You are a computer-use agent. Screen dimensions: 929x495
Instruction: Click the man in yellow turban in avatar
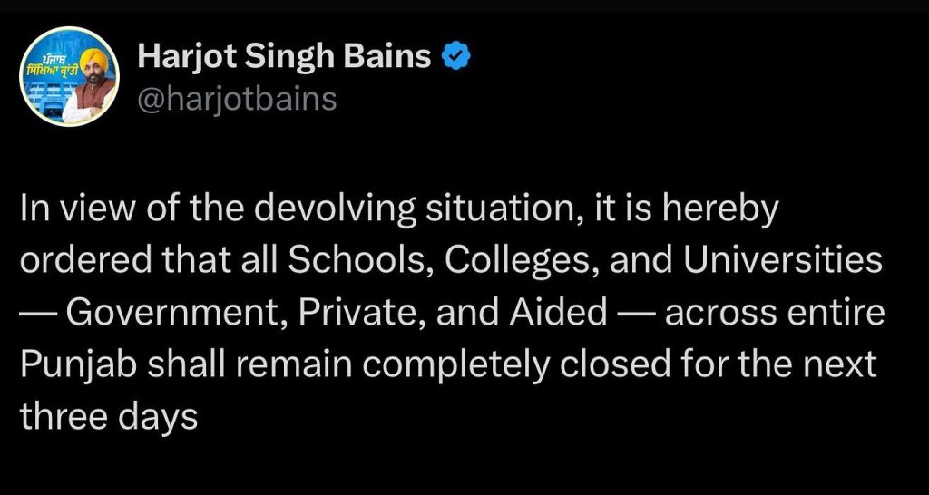(x=90, y=84)
